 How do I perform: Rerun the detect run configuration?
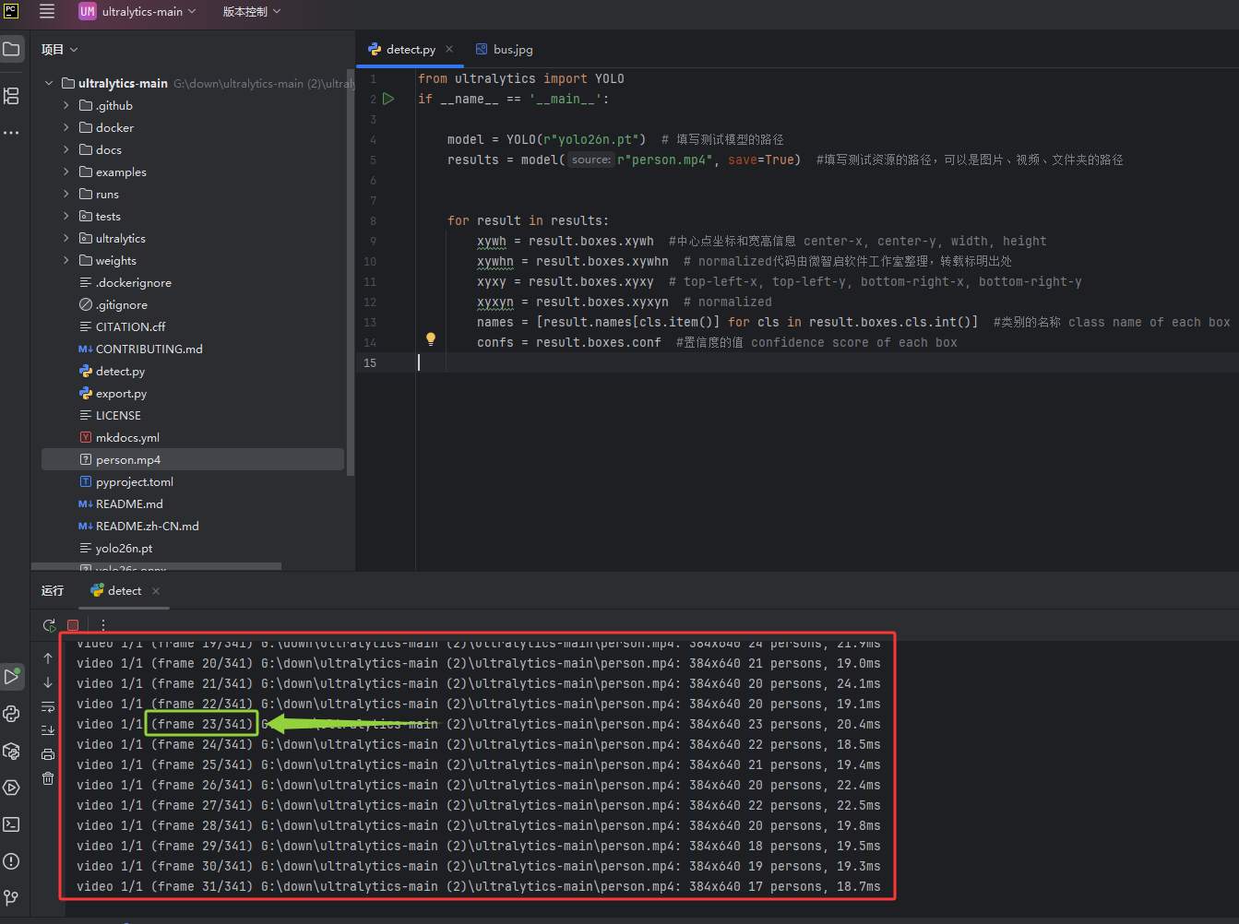(49, 625)
